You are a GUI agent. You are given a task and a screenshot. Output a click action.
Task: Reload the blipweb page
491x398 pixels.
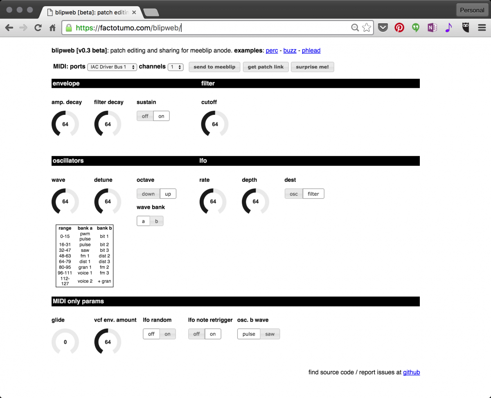pos(38,28)
